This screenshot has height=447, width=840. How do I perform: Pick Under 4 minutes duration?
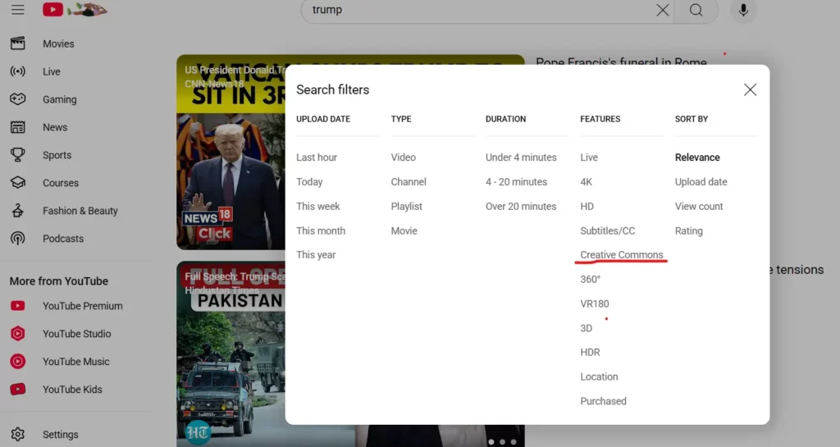click(x=520, y=157)
